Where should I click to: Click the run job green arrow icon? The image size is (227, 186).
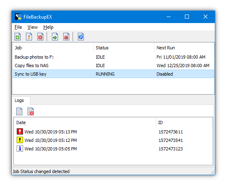click(x=55, y=37)
